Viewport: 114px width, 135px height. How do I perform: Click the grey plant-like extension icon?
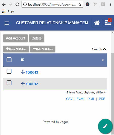click(95, 4)
